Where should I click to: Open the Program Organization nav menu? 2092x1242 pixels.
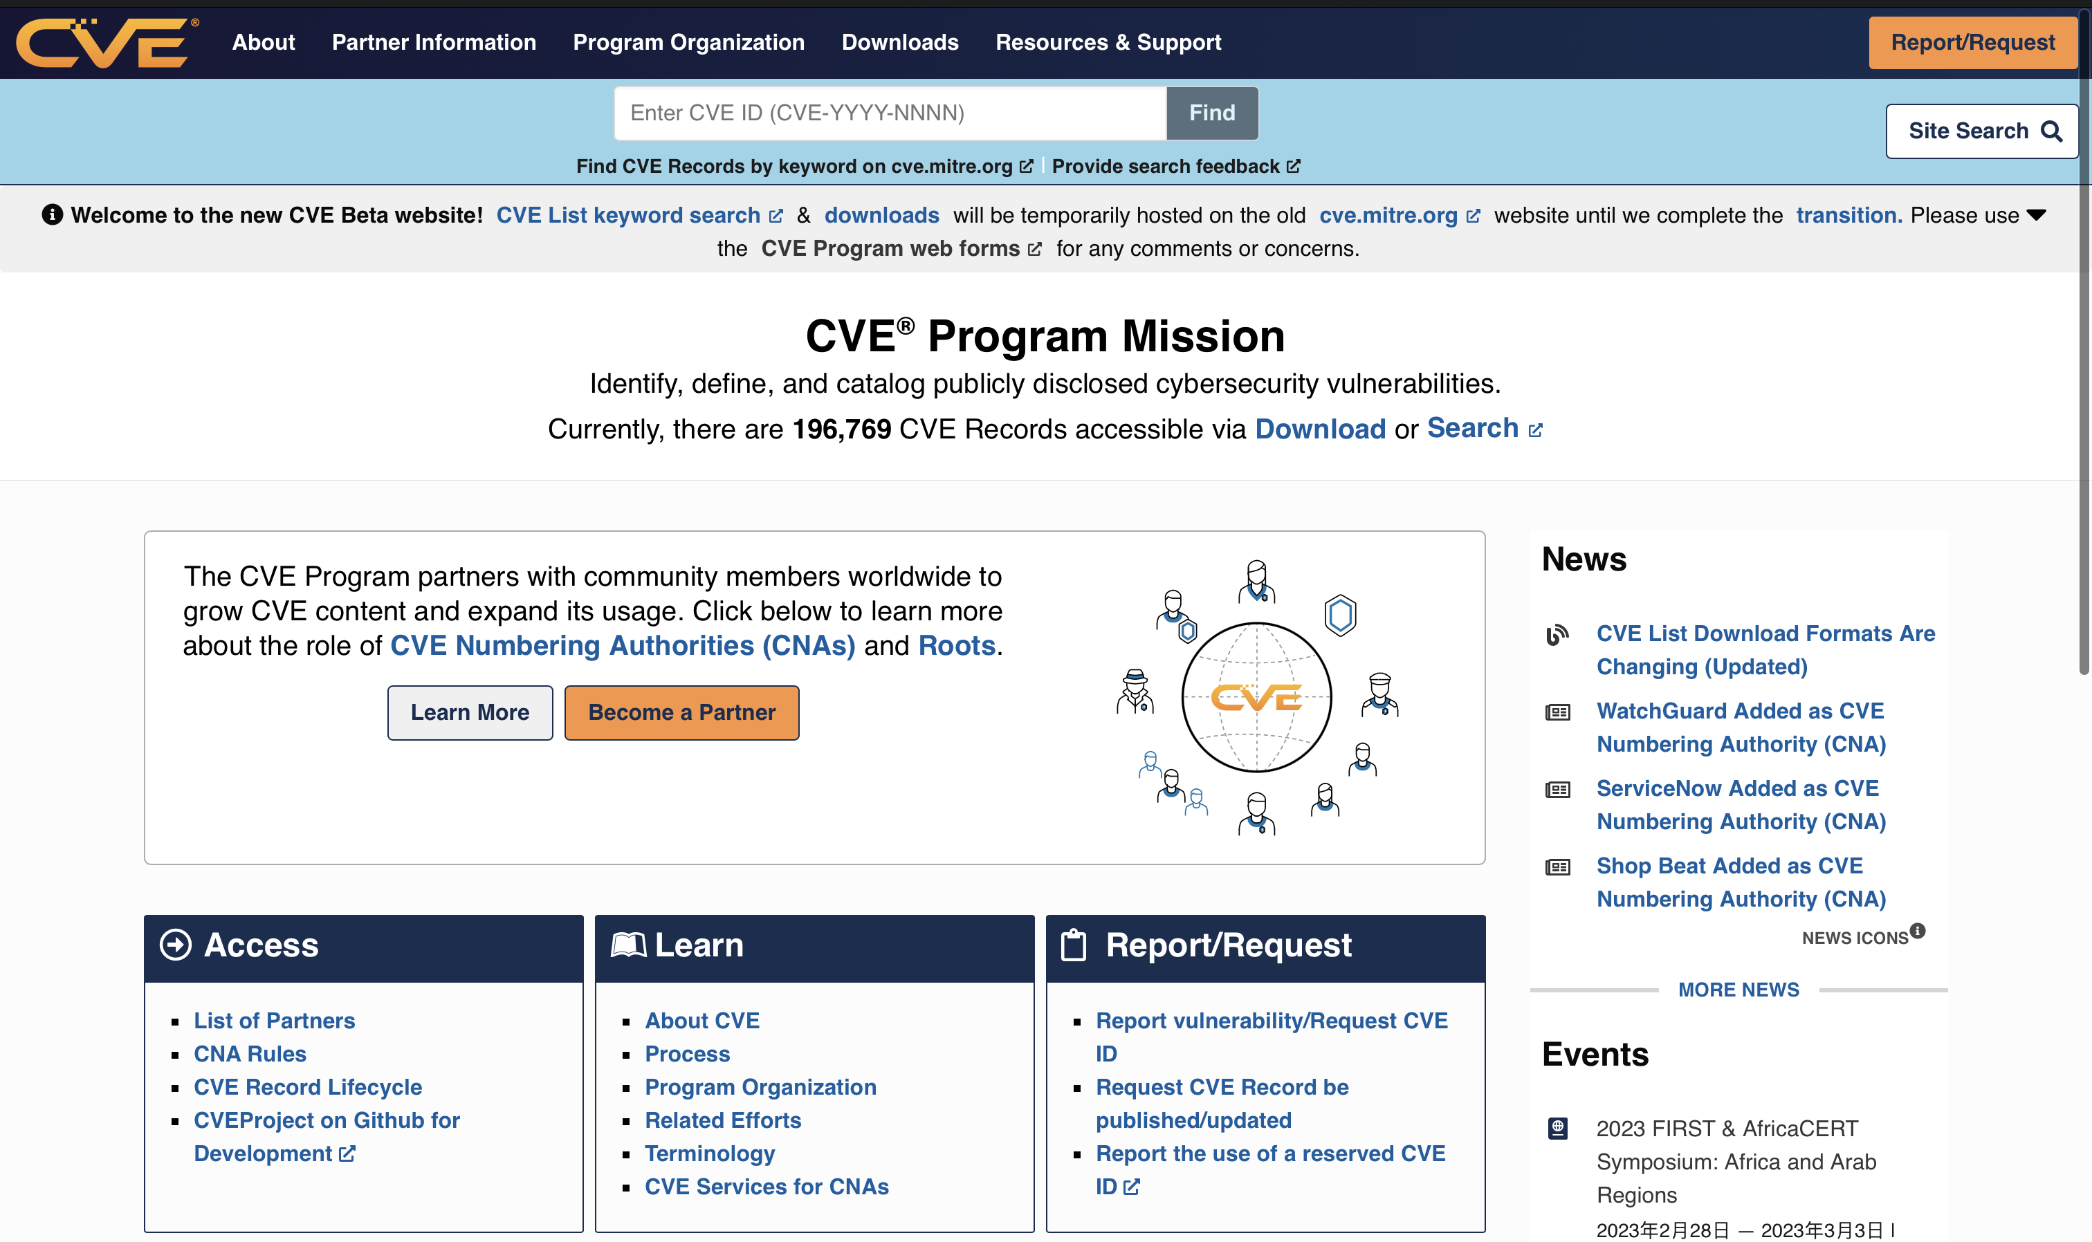[688, 43]
